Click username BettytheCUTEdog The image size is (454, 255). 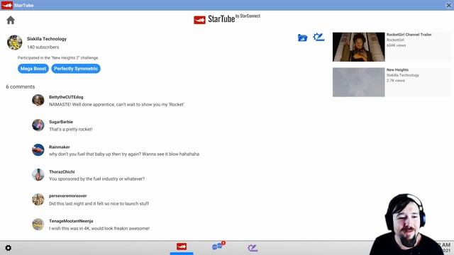pyautogui.click(x=66, y=97)
